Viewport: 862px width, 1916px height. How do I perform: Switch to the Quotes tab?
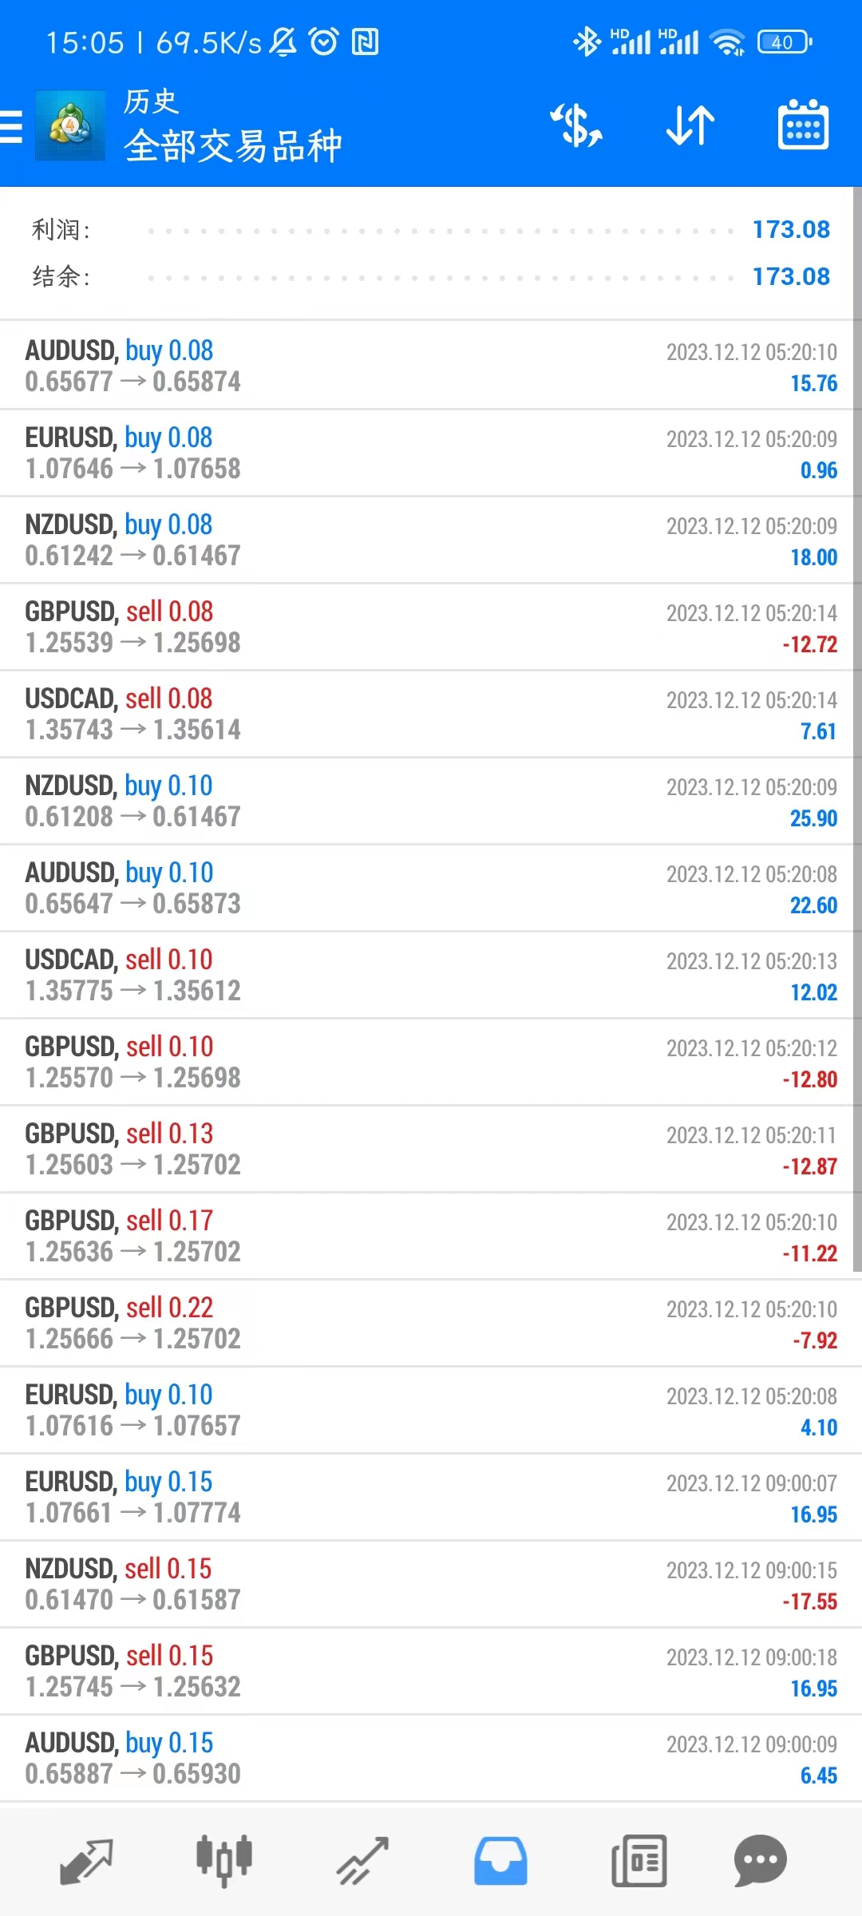pos(86,1862)
